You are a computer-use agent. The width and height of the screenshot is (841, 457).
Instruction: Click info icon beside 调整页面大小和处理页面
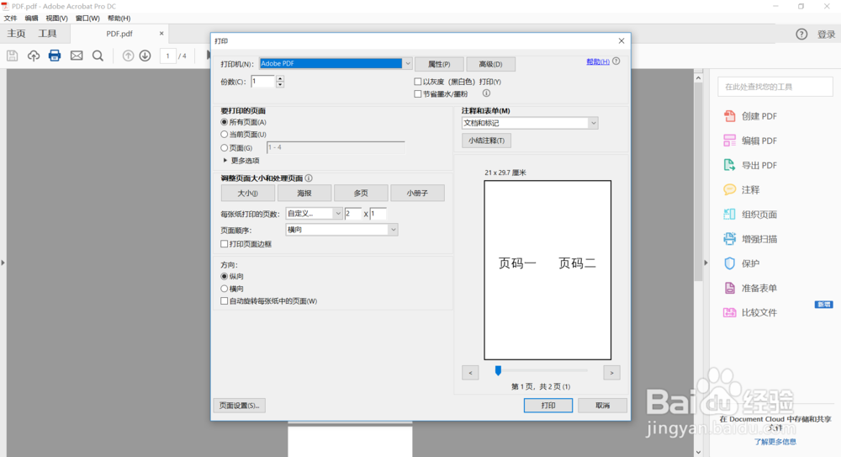coord(309,178)
